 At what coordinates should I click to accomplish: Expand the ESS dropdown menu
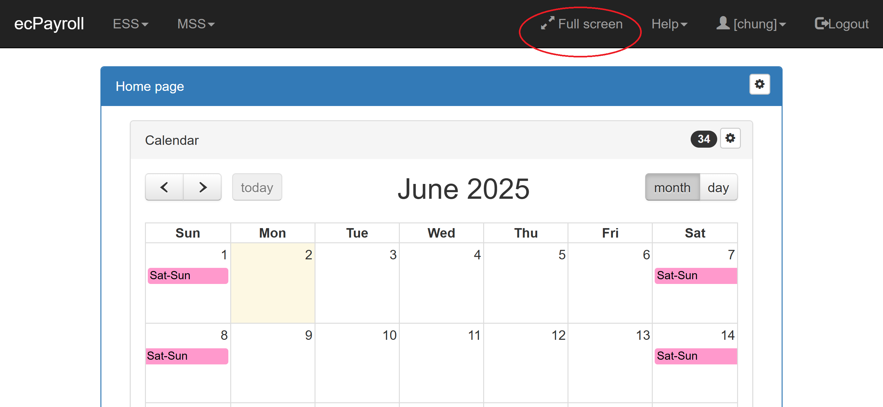coord(130,24)
